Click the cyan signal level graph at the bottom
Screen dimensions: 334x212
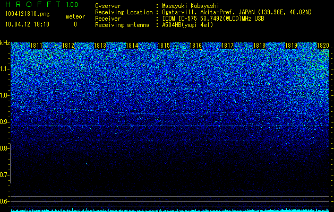pyautogui.click(x=170, y=210)
